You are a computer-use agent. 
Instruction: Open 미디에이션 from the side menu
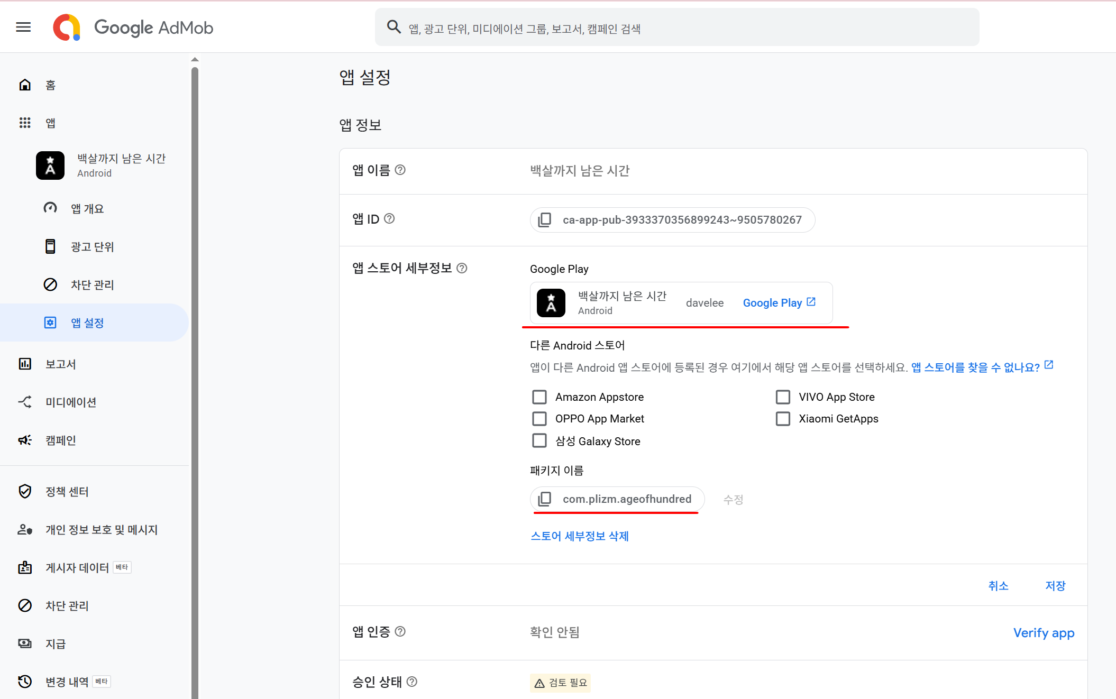[71, 402]
